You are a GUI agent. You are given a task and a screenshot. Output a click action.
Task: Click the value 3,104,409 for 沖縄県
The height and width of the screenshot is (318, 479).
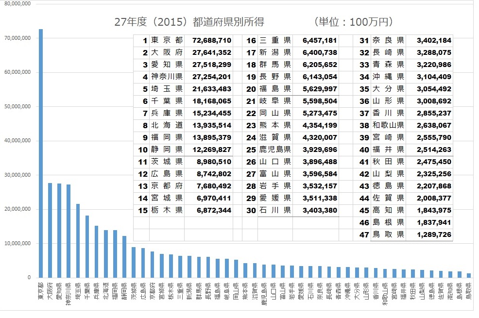pos(434,77)
